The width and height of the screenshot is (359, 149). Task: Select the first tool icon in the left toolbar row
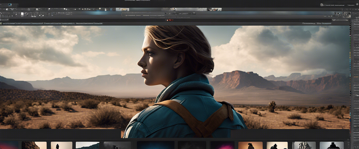[x=3, y=14]
